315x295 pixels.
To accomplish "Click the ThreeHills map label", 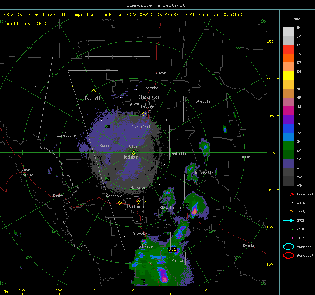I will 176,153.
